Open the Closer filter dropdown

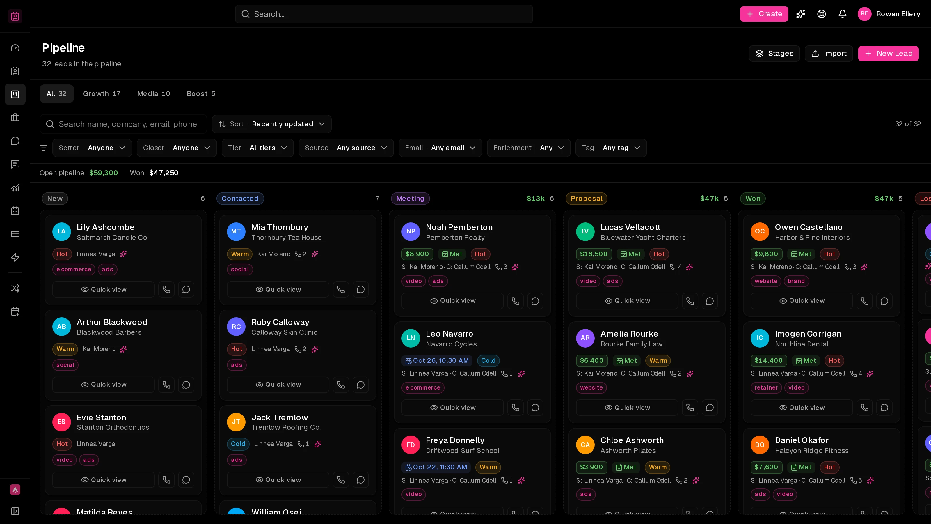coord(177,148)
